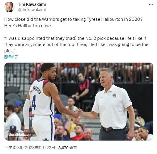The height and width of the screenshot is (154, 157).
Task: Click the 8,979 view count number
Action: click(63, 148)
